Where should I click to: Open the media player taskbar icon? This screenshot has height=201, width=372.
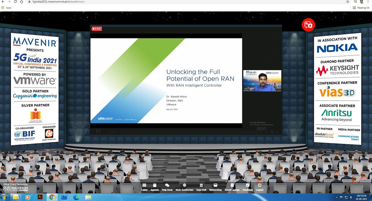(x=28, y=197)
